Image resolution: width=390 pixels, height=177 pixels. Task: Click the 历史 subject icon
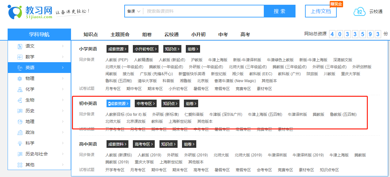point(20,111)
